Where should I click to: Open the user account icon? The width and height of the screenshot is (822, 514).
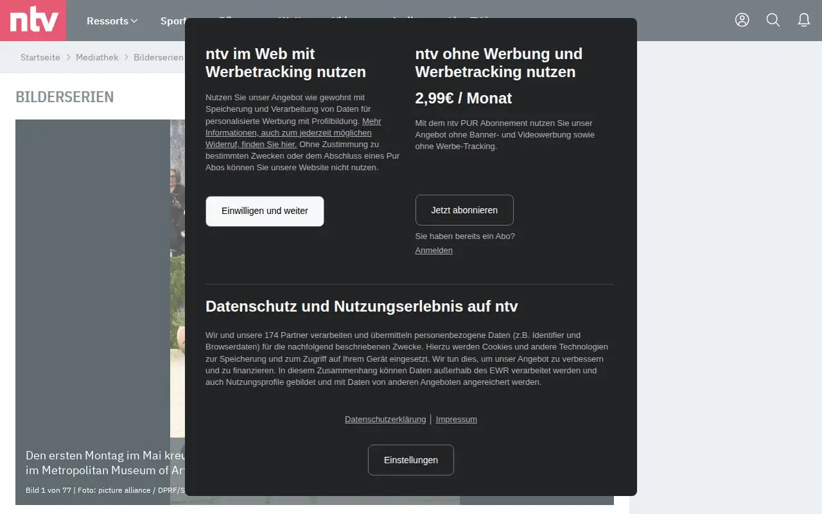coord(742,20)
